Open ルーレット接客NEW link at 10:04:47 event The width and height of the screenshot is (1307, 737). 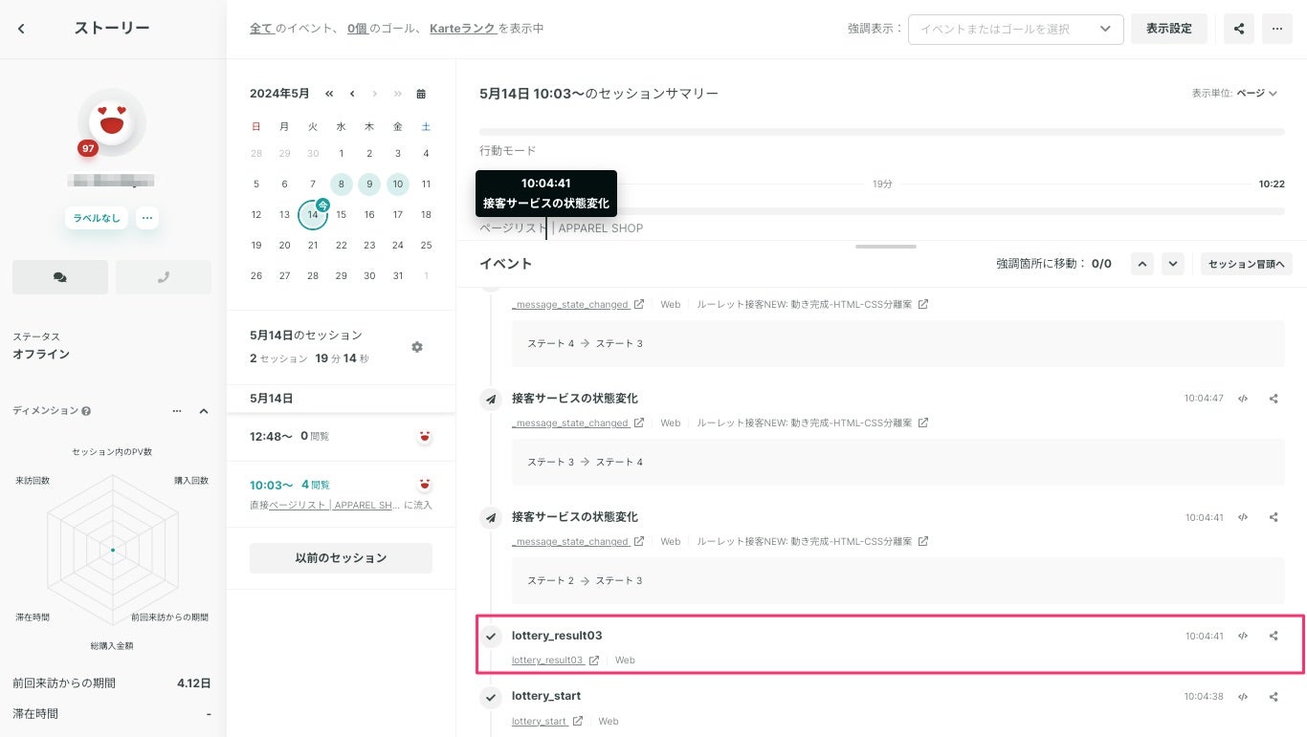point(812,423)
